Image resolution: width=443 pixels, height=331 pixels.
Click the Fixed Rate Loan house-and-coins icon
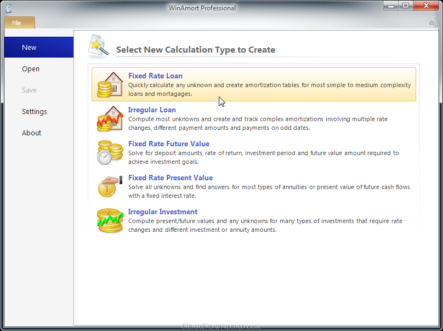coord(110,84)
